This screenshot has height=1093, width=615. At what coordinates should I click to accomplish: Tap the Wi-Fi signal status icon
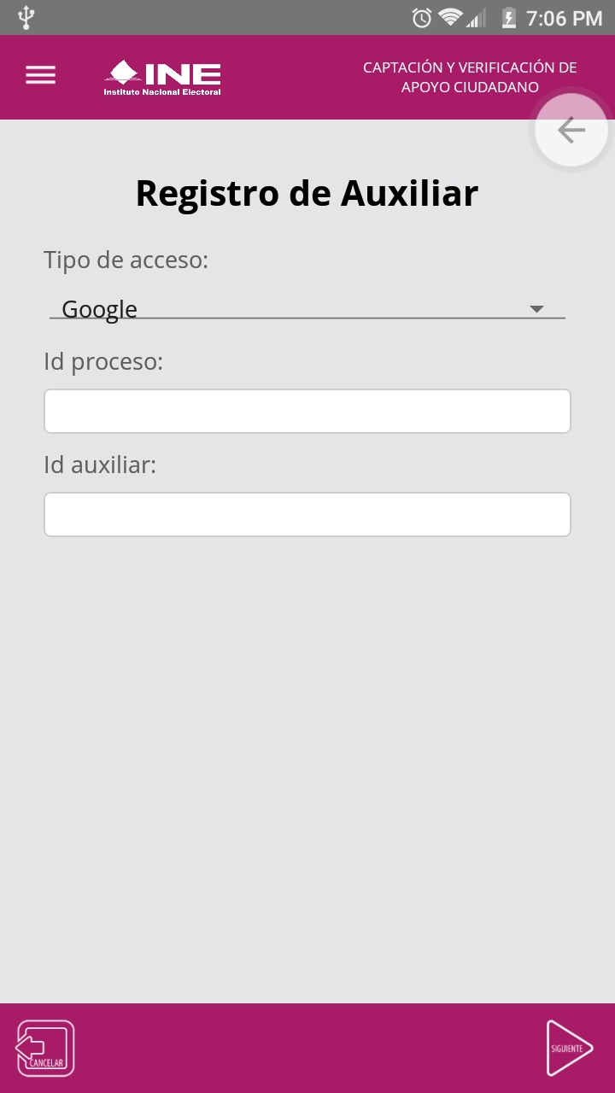tap(449, 18)
